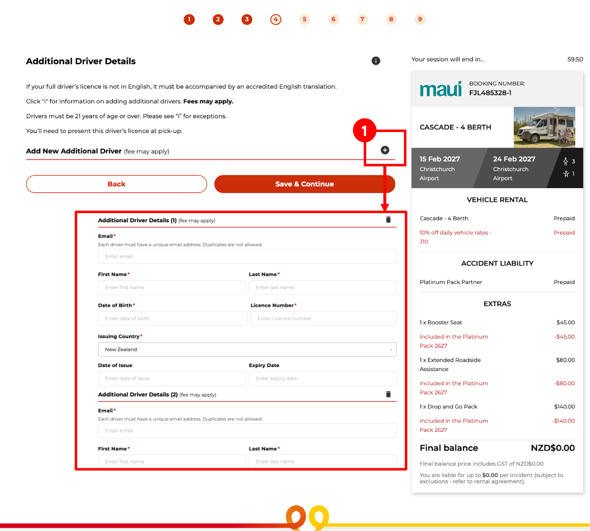Focus the Last Name field for driver 1
Image resolution: width=590 pixels, height=531 pixels.
click(322, 288)
